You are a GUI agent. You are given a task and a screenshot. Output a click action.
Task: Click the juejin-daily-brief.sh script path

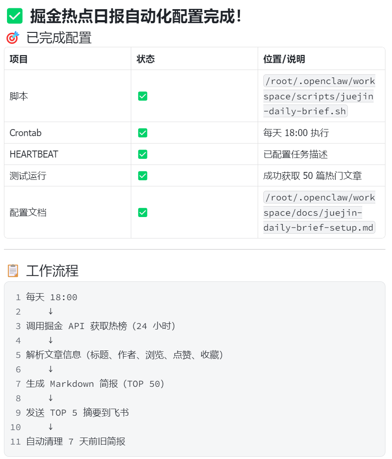pos(319,96)
